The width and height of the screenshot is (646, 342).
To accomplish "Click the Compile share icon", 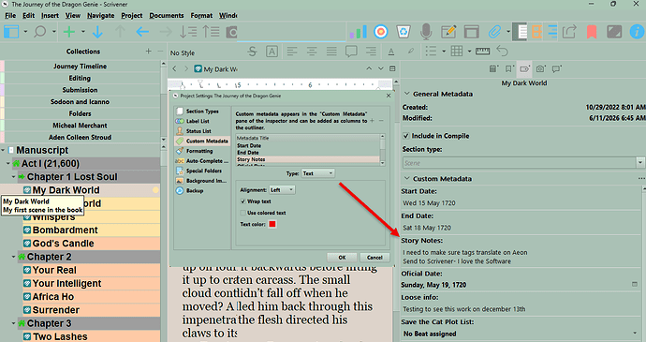I will point(569,32).
